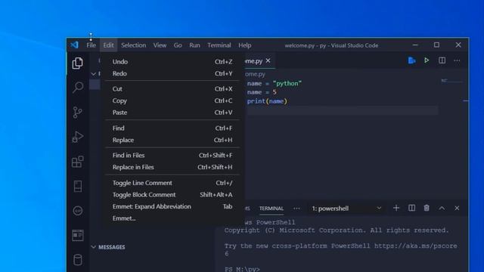The width and height of the screenshot is (484, 272).
Task: Show more panel tabs via ellipsis
Action: coord(296,209)
